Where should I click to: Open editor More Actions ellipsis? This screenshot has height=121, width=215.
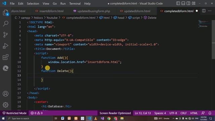point(210,11)
